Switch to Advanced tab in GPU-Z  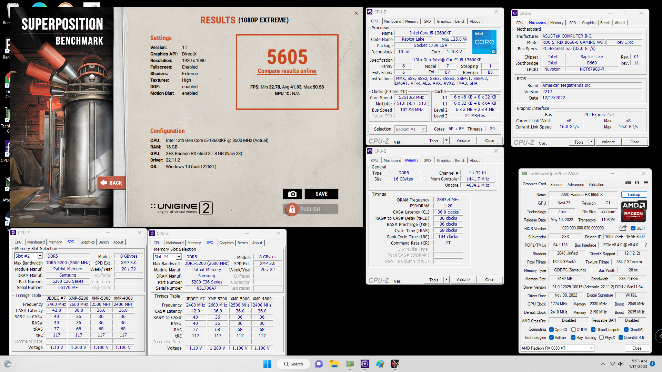576,185
